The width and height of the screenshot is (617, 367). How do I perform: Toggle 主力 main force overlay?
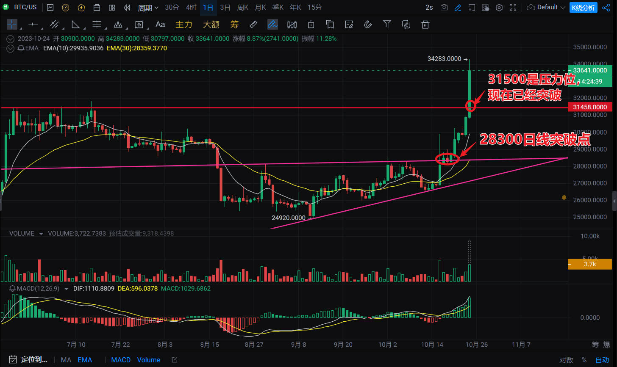coord(184,24)
